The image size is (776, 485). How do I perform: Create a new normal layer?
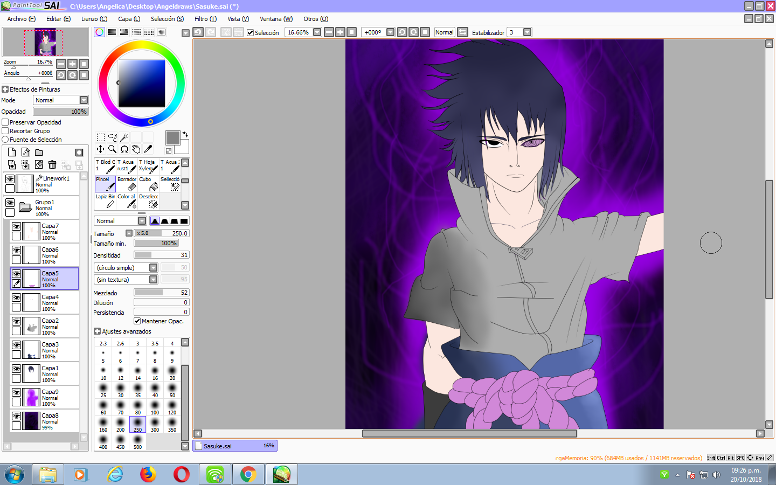tap(12, 153)
